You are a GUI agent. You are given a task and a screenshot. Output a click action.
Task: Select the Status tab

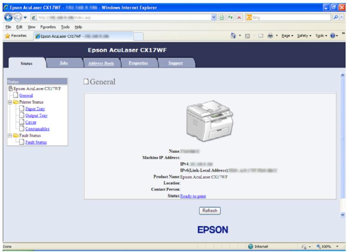(x=27, y=64)
